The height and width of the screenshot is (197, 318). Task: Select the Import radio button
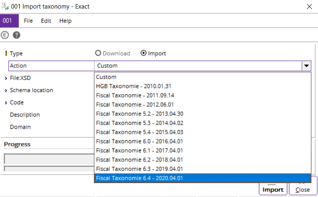click(x=143, y=53)
